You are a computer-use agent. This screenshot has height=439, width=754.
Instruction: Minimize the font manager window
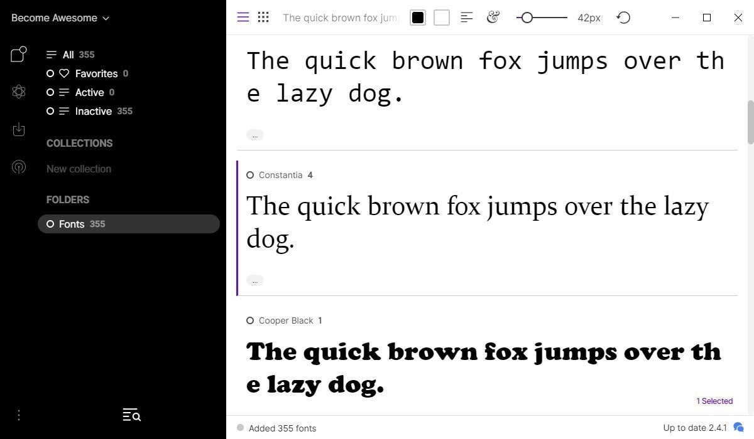coord(675,18)
